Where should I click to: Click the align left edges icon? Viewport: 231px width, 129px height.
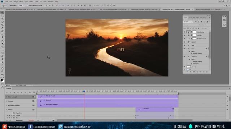coord(57,5)
